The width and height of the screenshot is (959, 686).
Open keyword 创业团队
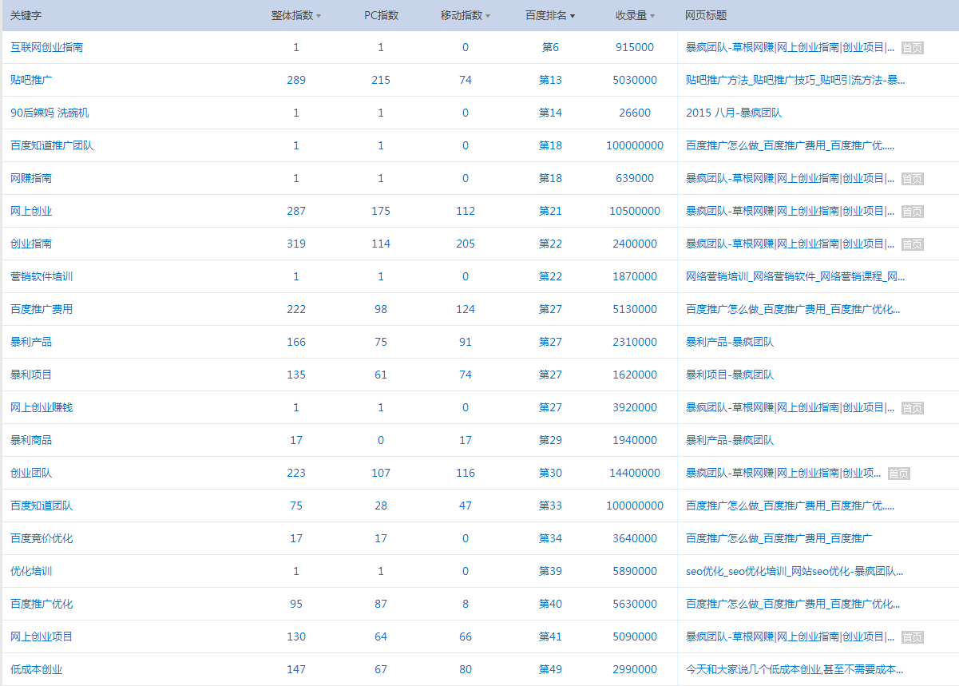pyautogui.click(x=31, y=473)
